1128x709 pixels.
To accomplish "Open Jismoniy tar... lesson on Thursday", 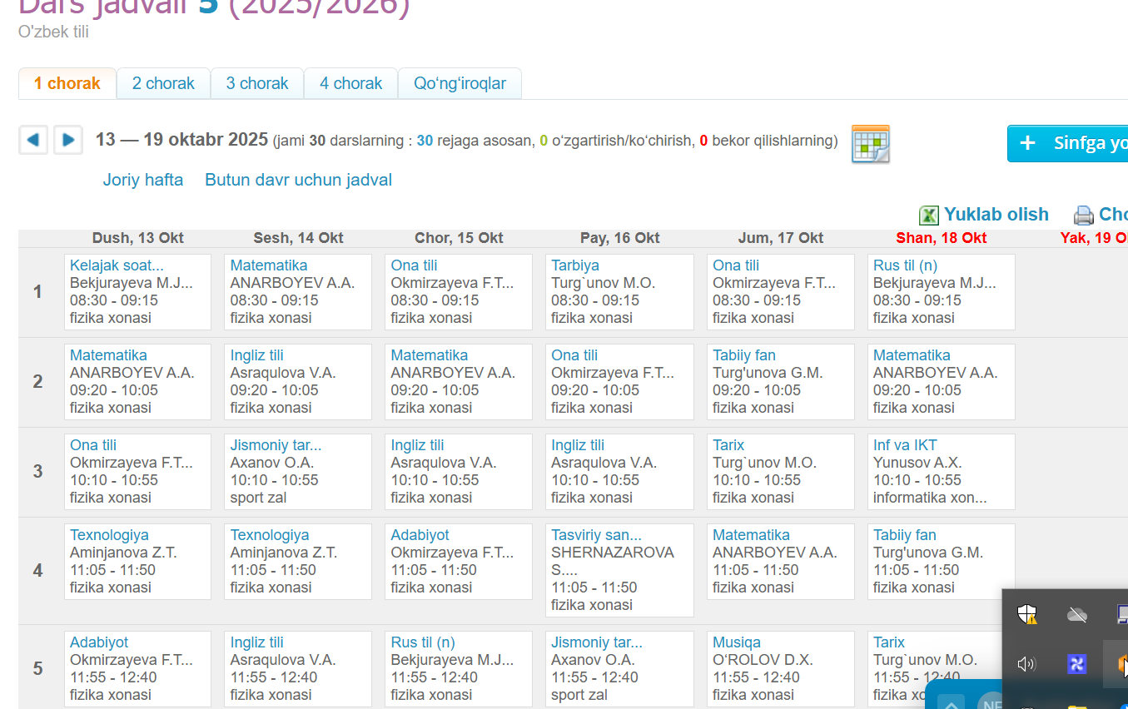I will point(596,642).
